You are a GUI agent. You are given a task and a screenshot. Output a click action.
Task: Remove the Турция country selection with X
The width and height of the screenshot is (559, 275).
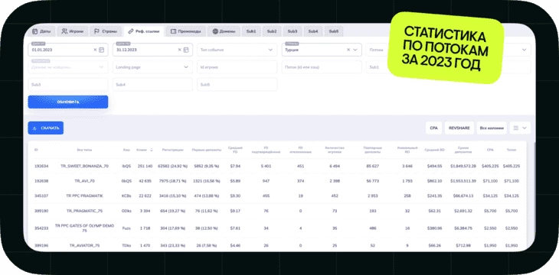pos(348,50)
